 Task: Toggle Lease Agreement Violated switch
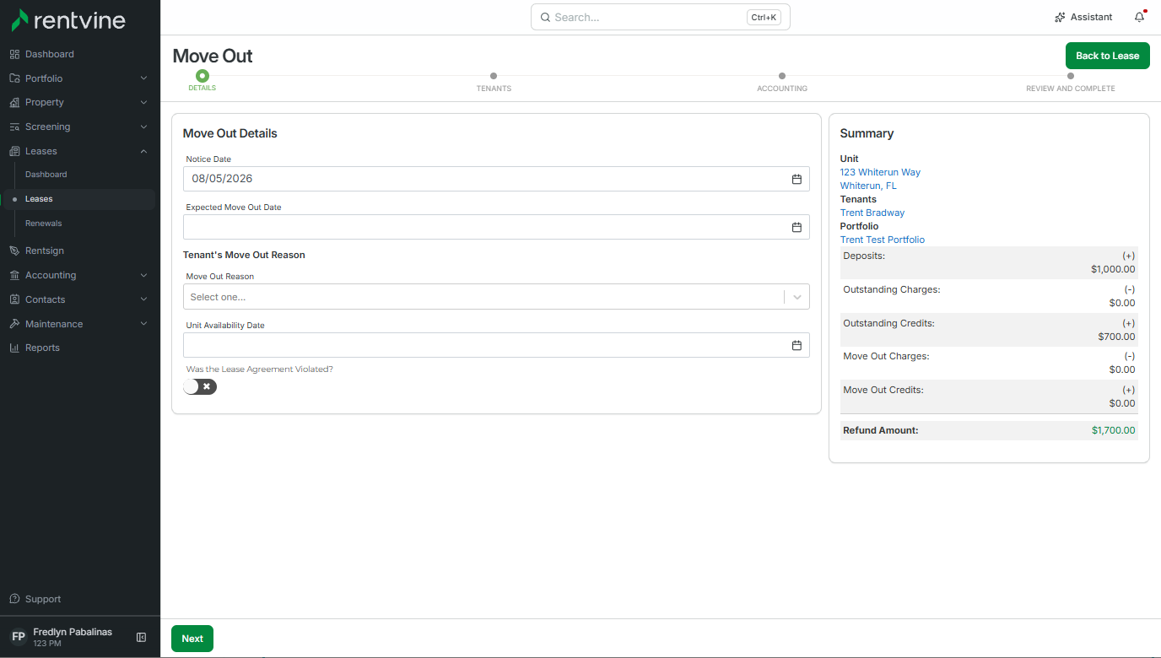pyautogui.click(x=200, y=386)
